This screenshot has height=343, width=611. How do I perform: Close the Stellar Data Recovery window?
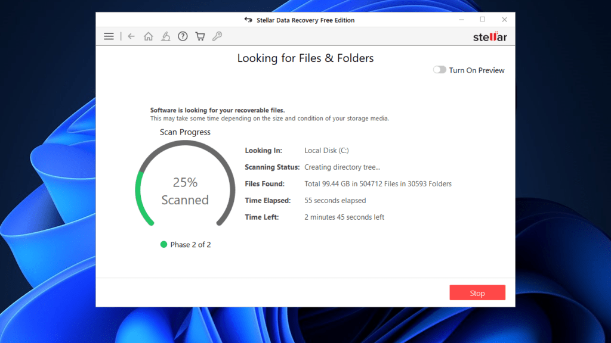tap(504, 20)
